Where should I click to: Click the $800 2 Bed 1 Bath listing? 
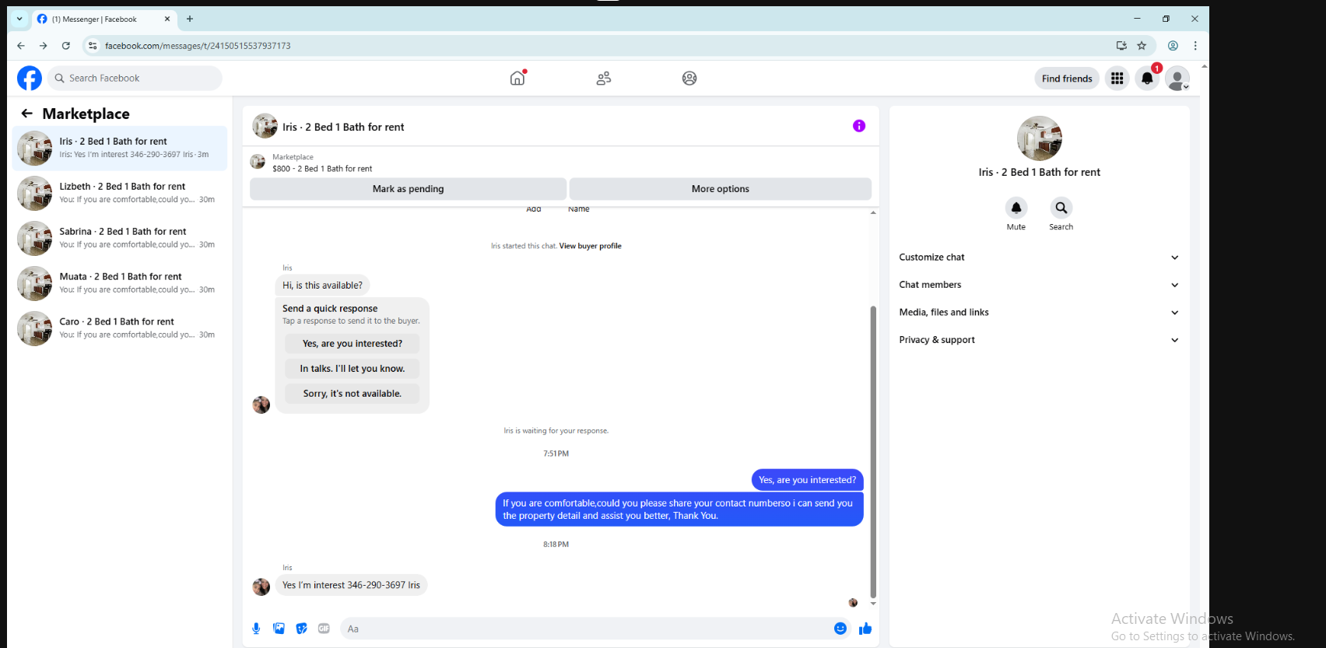tap(322, 168)
